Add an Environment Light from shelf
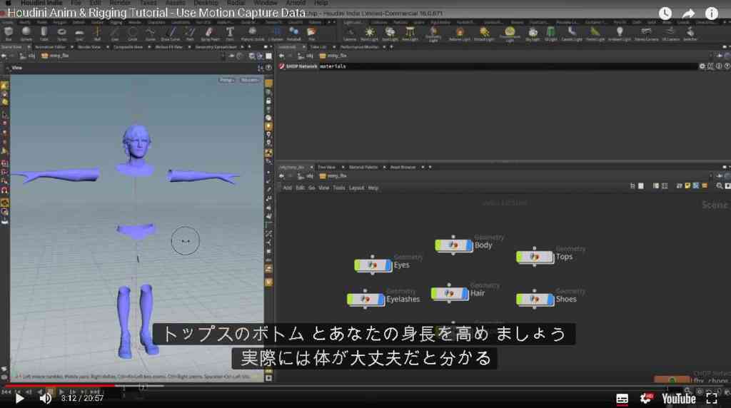 (510, 34)
